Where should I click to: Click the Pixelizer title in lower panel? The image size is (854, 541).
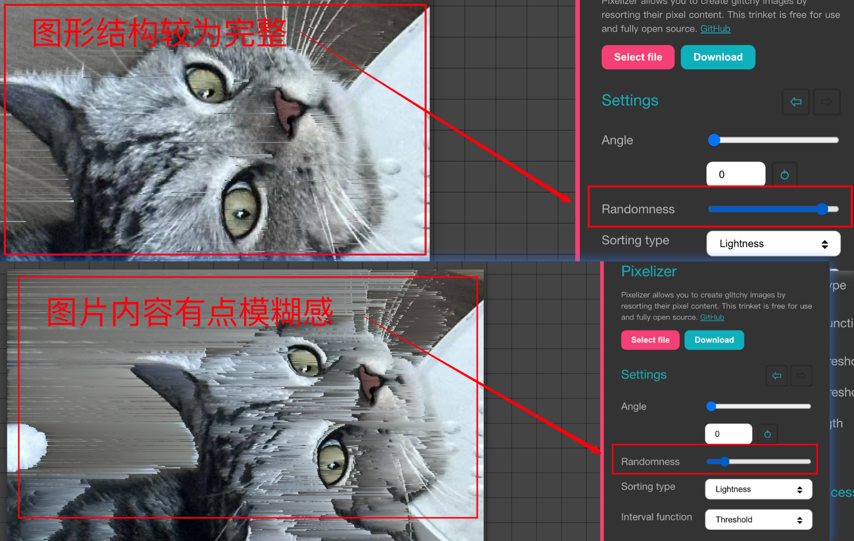pos(648,271)
